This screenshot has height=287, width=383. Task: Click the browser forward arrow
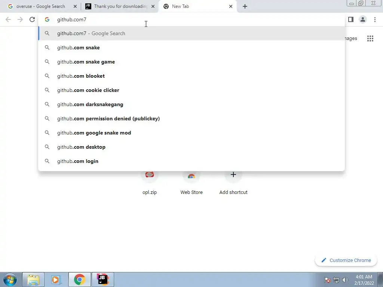coord(20,19)
